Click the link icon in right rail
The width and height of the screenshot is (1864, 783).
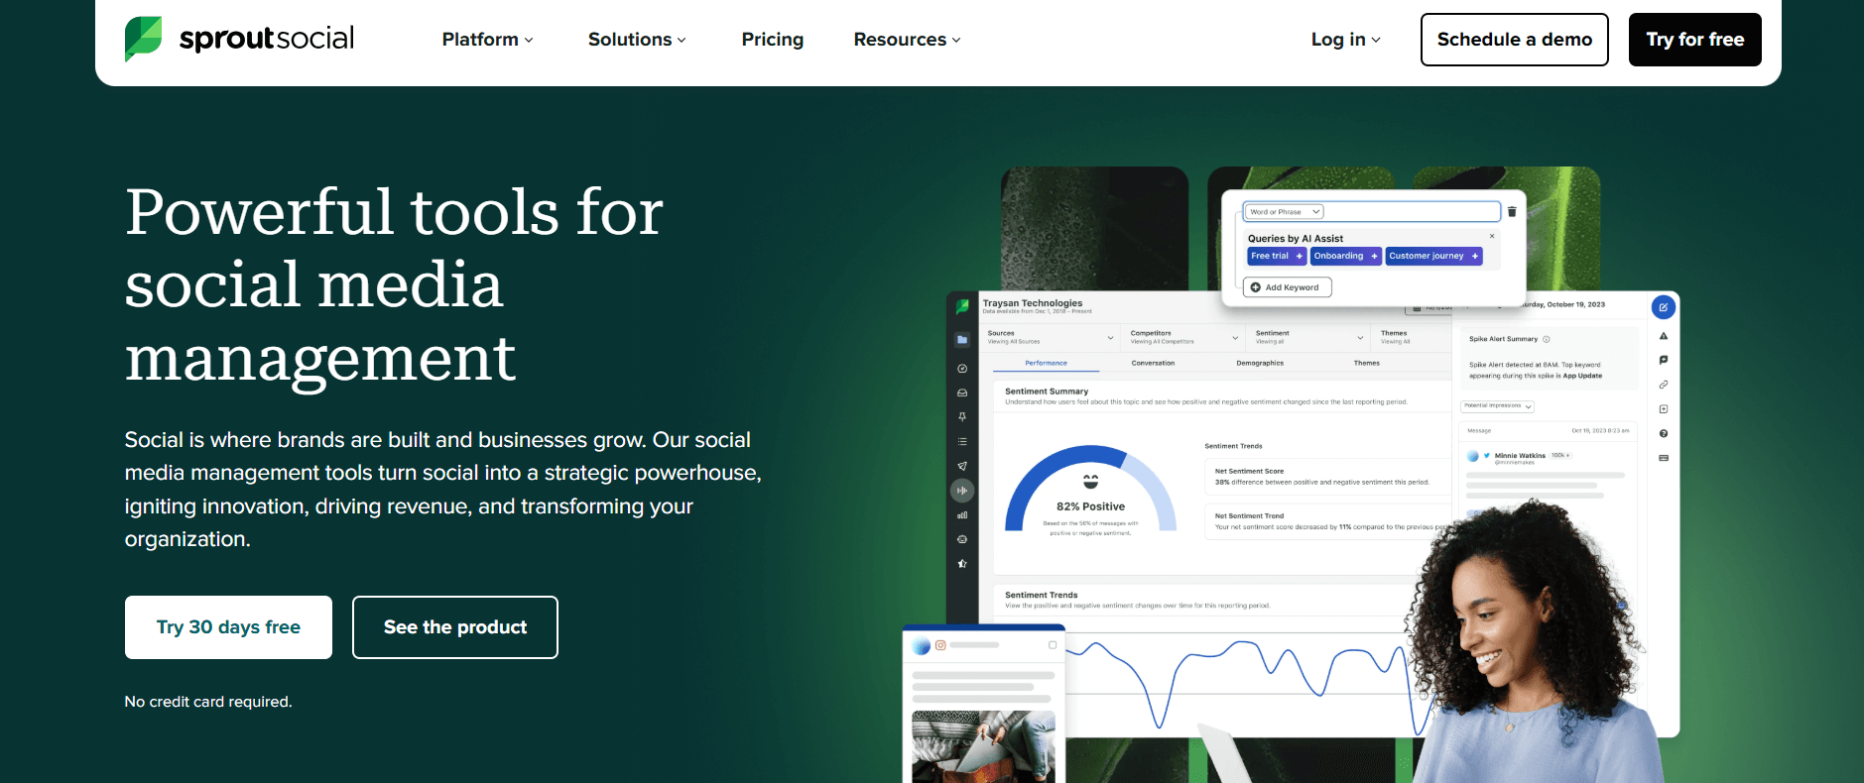coord(1664,385)
